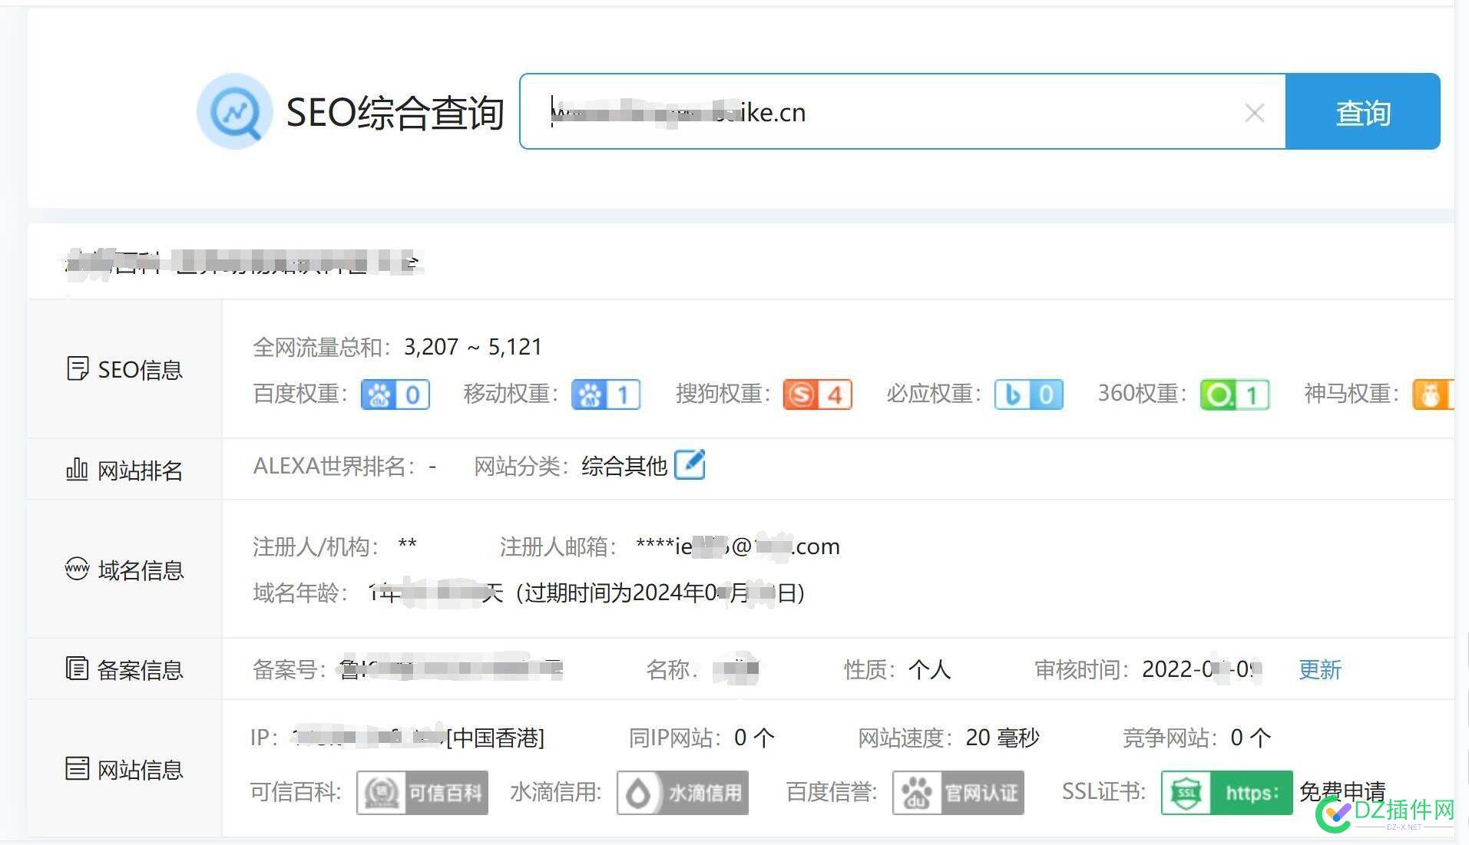1469x845 pixels.
Task: Click the 免费申请 SSL link
Action: tap(1342, 791)
